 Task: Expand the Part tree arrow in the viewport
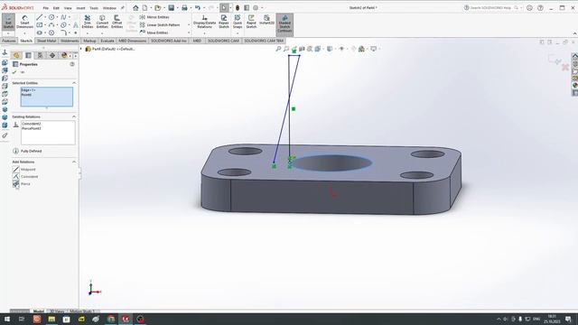click(81, 49)
